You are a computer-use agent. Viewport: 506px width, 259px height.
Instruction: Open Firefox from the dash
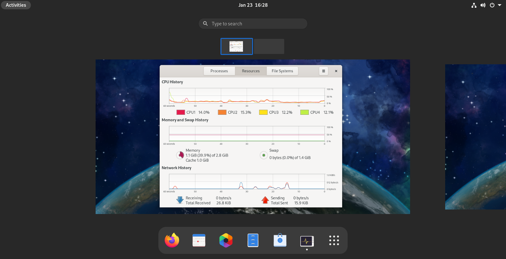pyautogui.click(x=172, y=240)
